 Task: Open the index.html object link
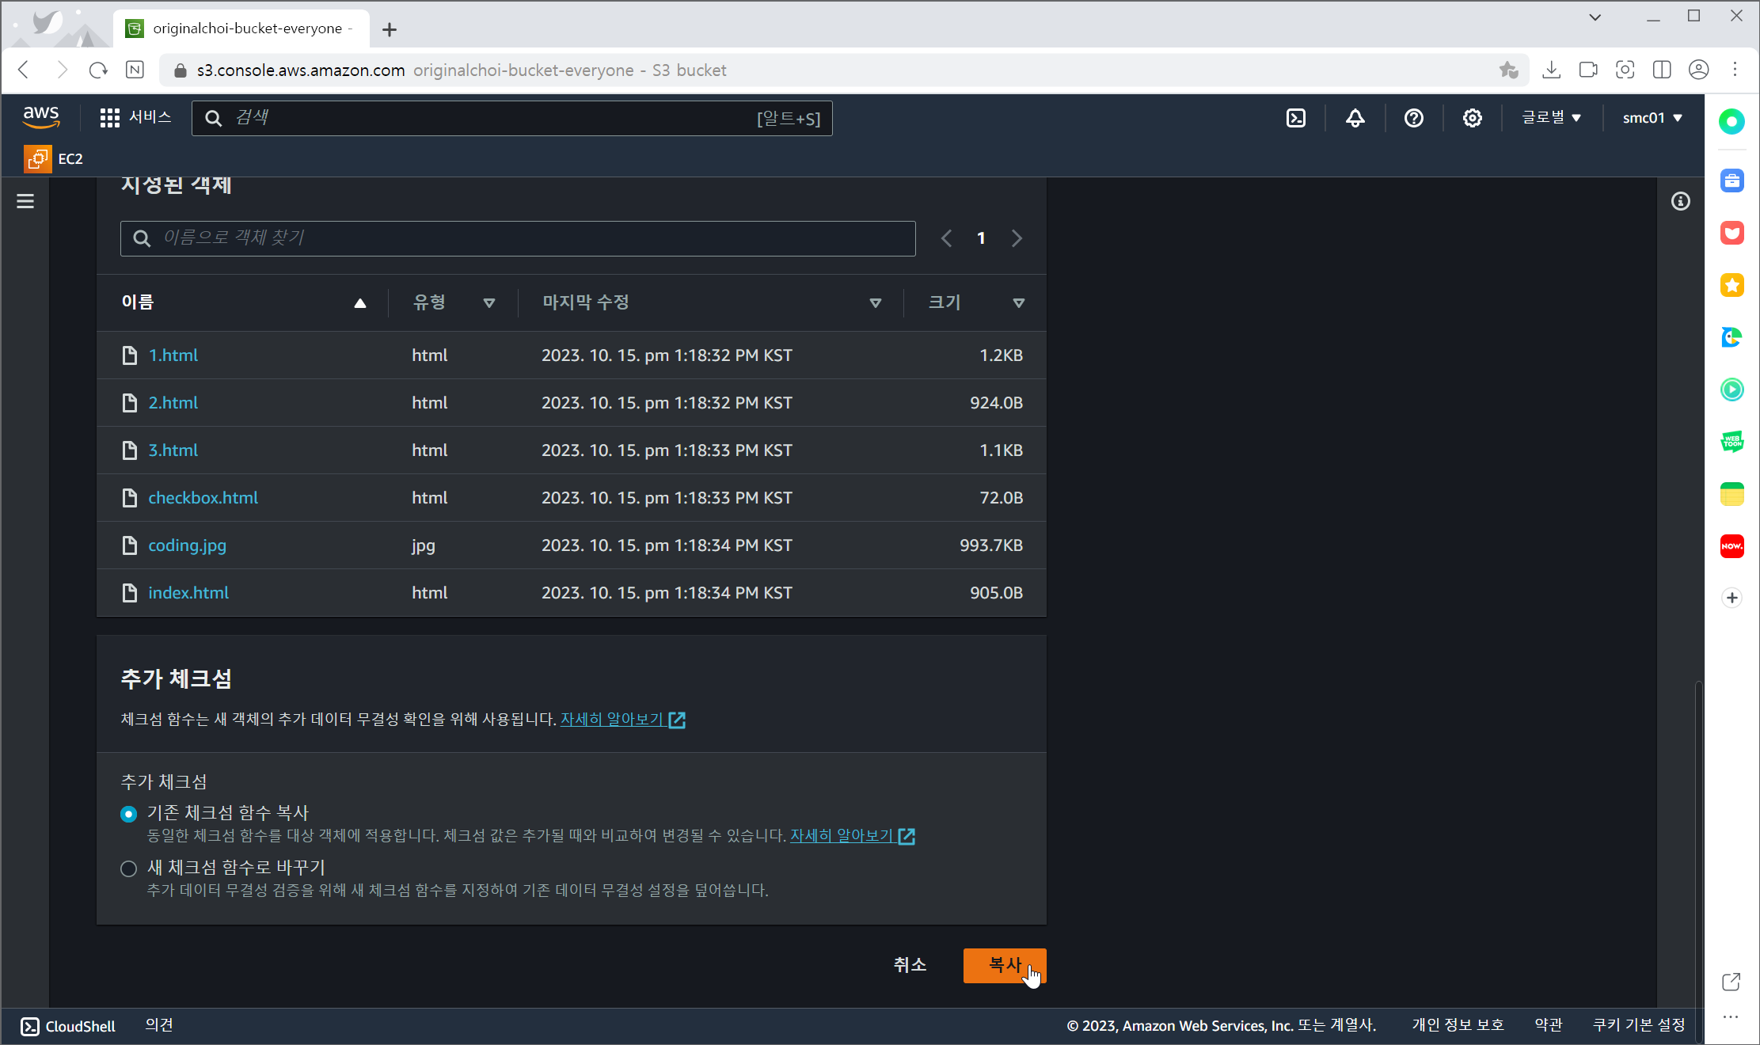click(x=188, y=592)
